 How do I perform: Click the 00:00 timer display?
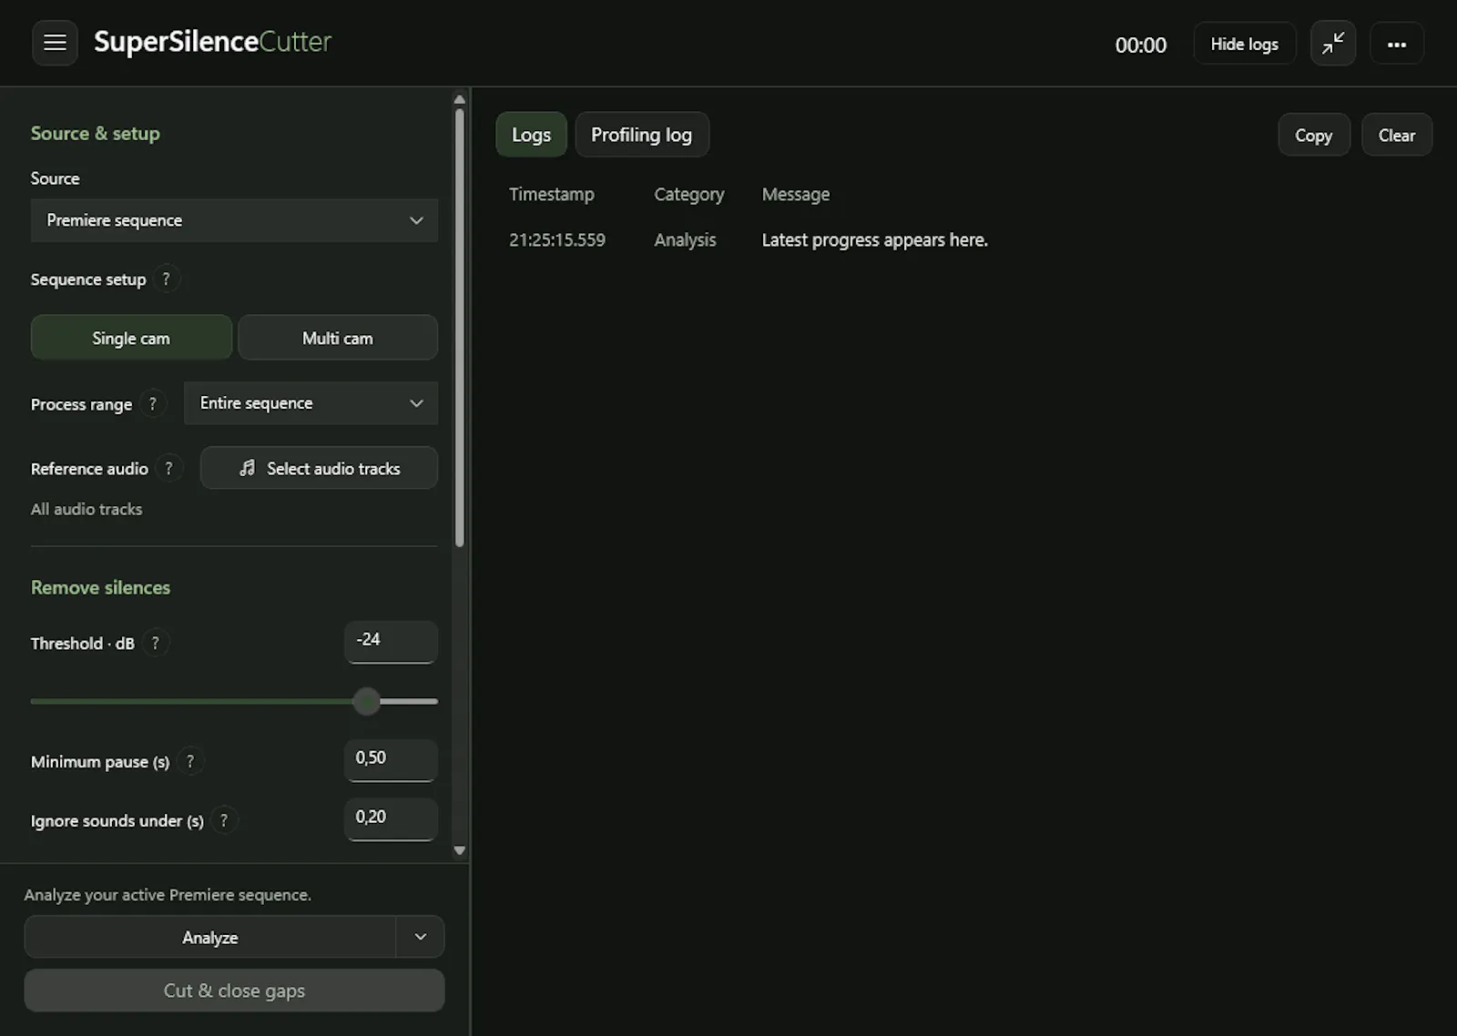pyautogui.click(x=1141, y=45)
